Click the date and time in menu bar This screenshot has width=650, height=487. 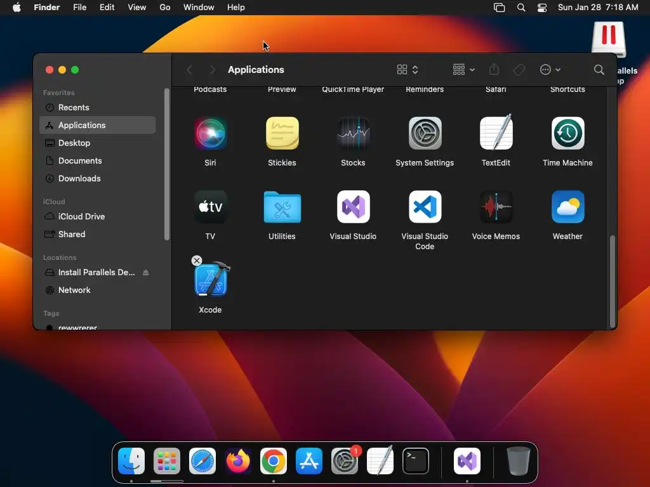pyautogui.click(x=598, y=8)
